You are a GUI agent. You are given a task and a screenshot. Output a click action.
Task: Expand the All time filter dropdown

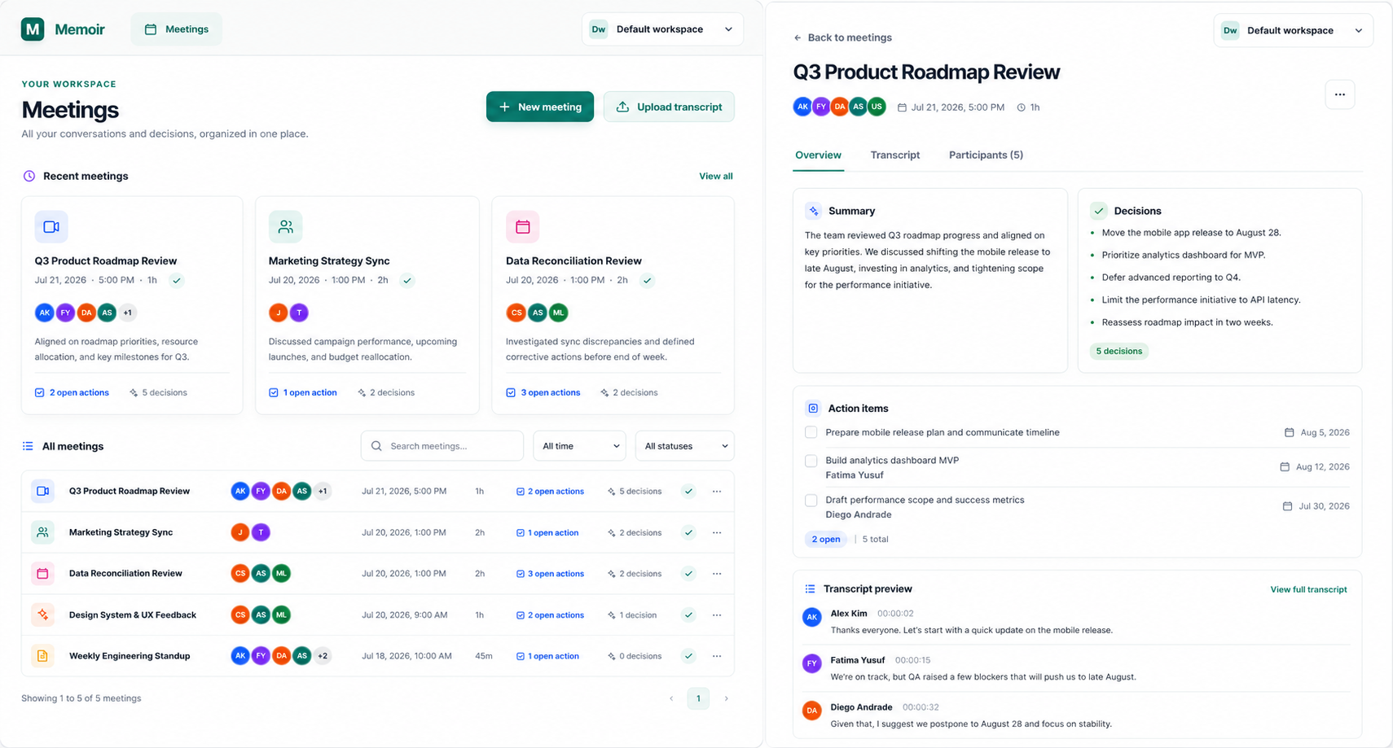(579, 446)
